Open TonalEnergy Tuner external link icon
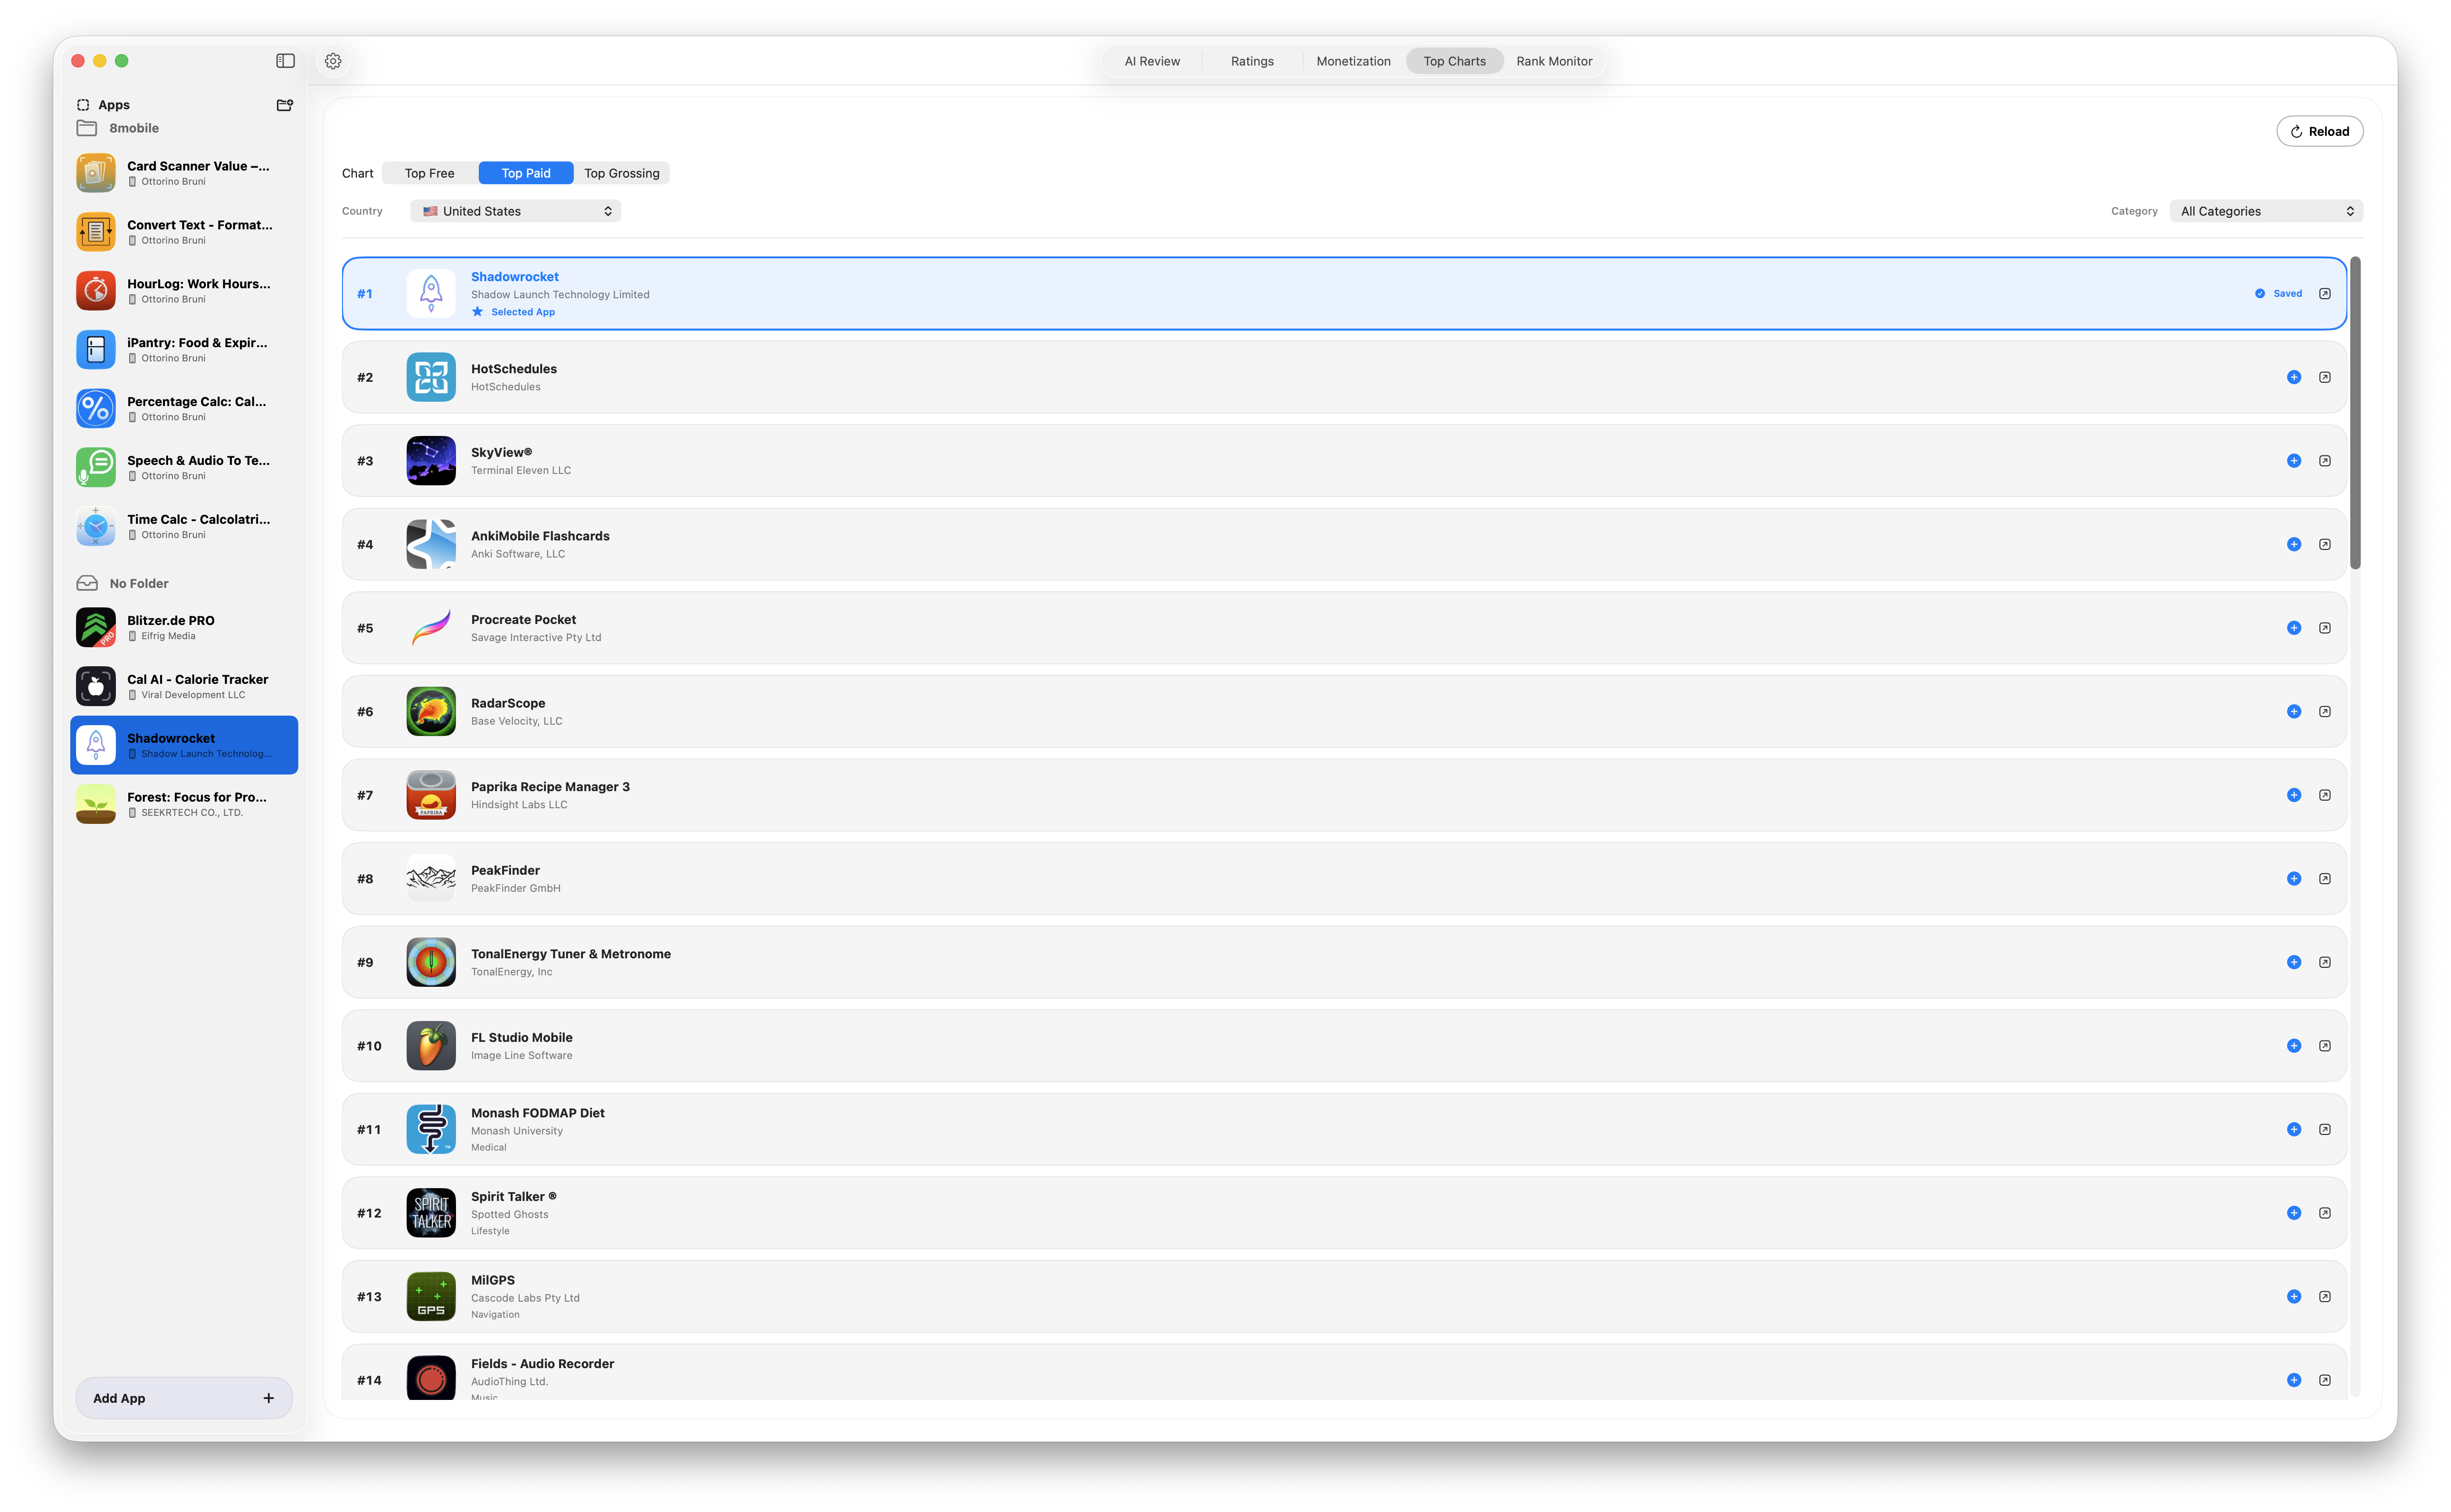 tap(2325, 962)
